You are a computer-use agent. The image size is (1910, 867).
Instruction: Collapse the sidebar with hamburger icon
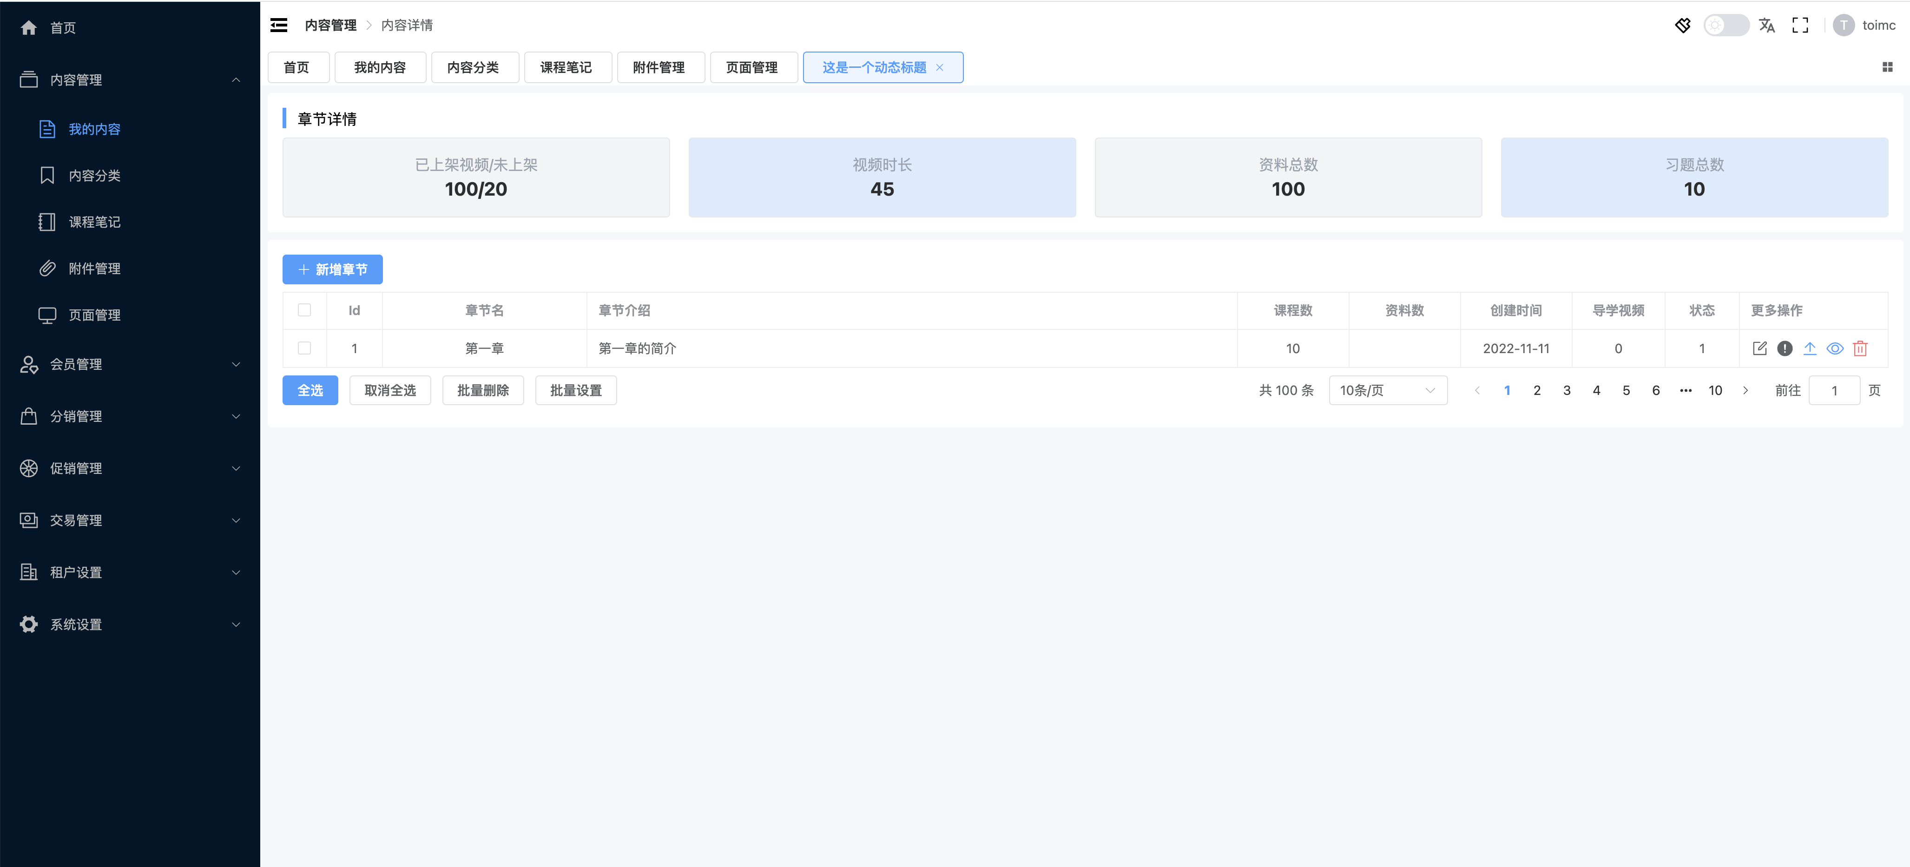tap(279, 25)
